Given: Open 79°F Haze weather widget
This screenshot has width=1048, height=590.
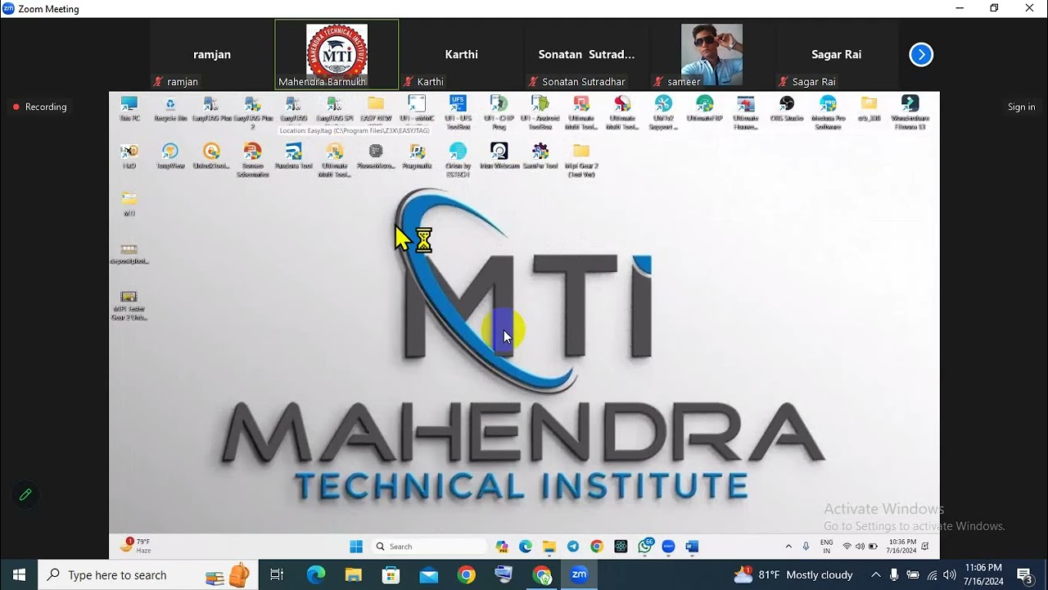Looking at the screenshot, I should [x=136, y=546].
